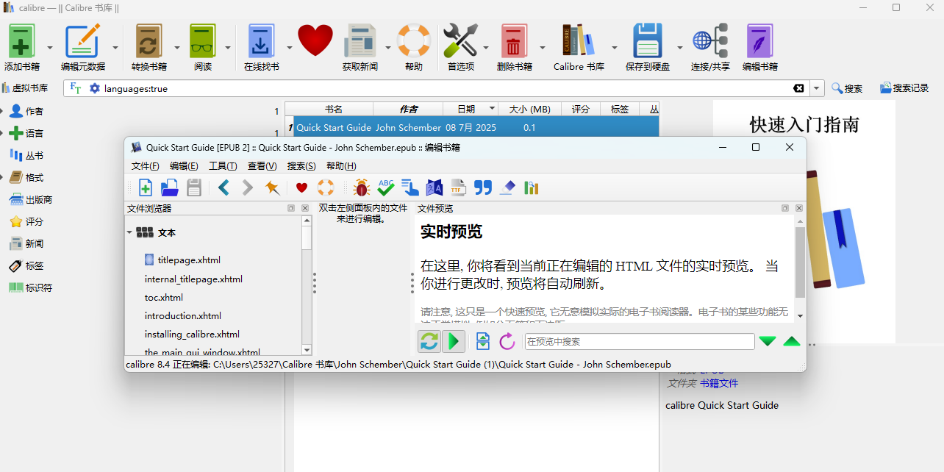Click the 搜索记录 button

click(904, 88)
